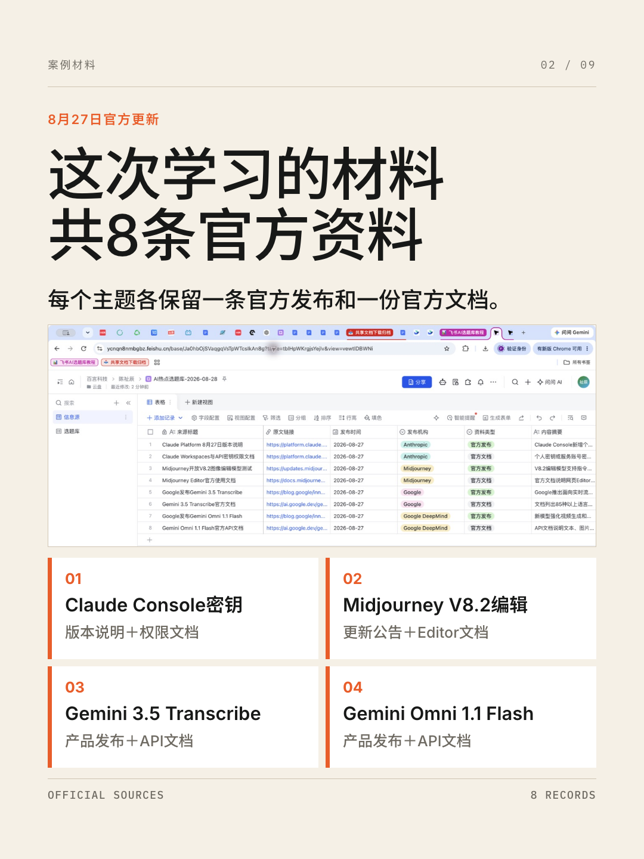The image size is (644, 859).
Task: Open the 筛选 filter tool
Action: click(x=271, y=418)
